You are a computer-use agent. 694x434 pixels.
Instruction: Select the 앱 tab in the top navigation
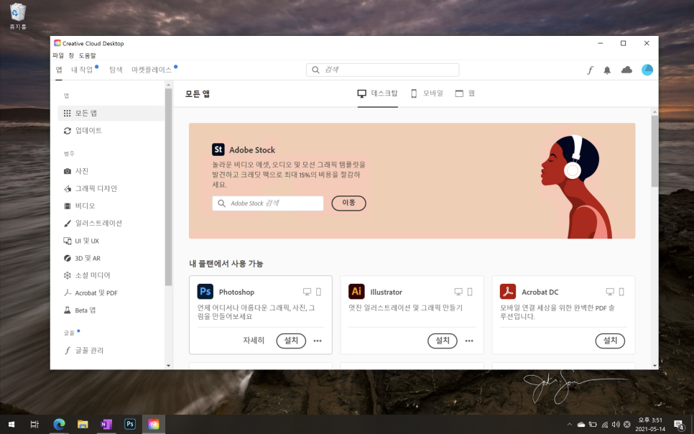(x=59, y=70)
